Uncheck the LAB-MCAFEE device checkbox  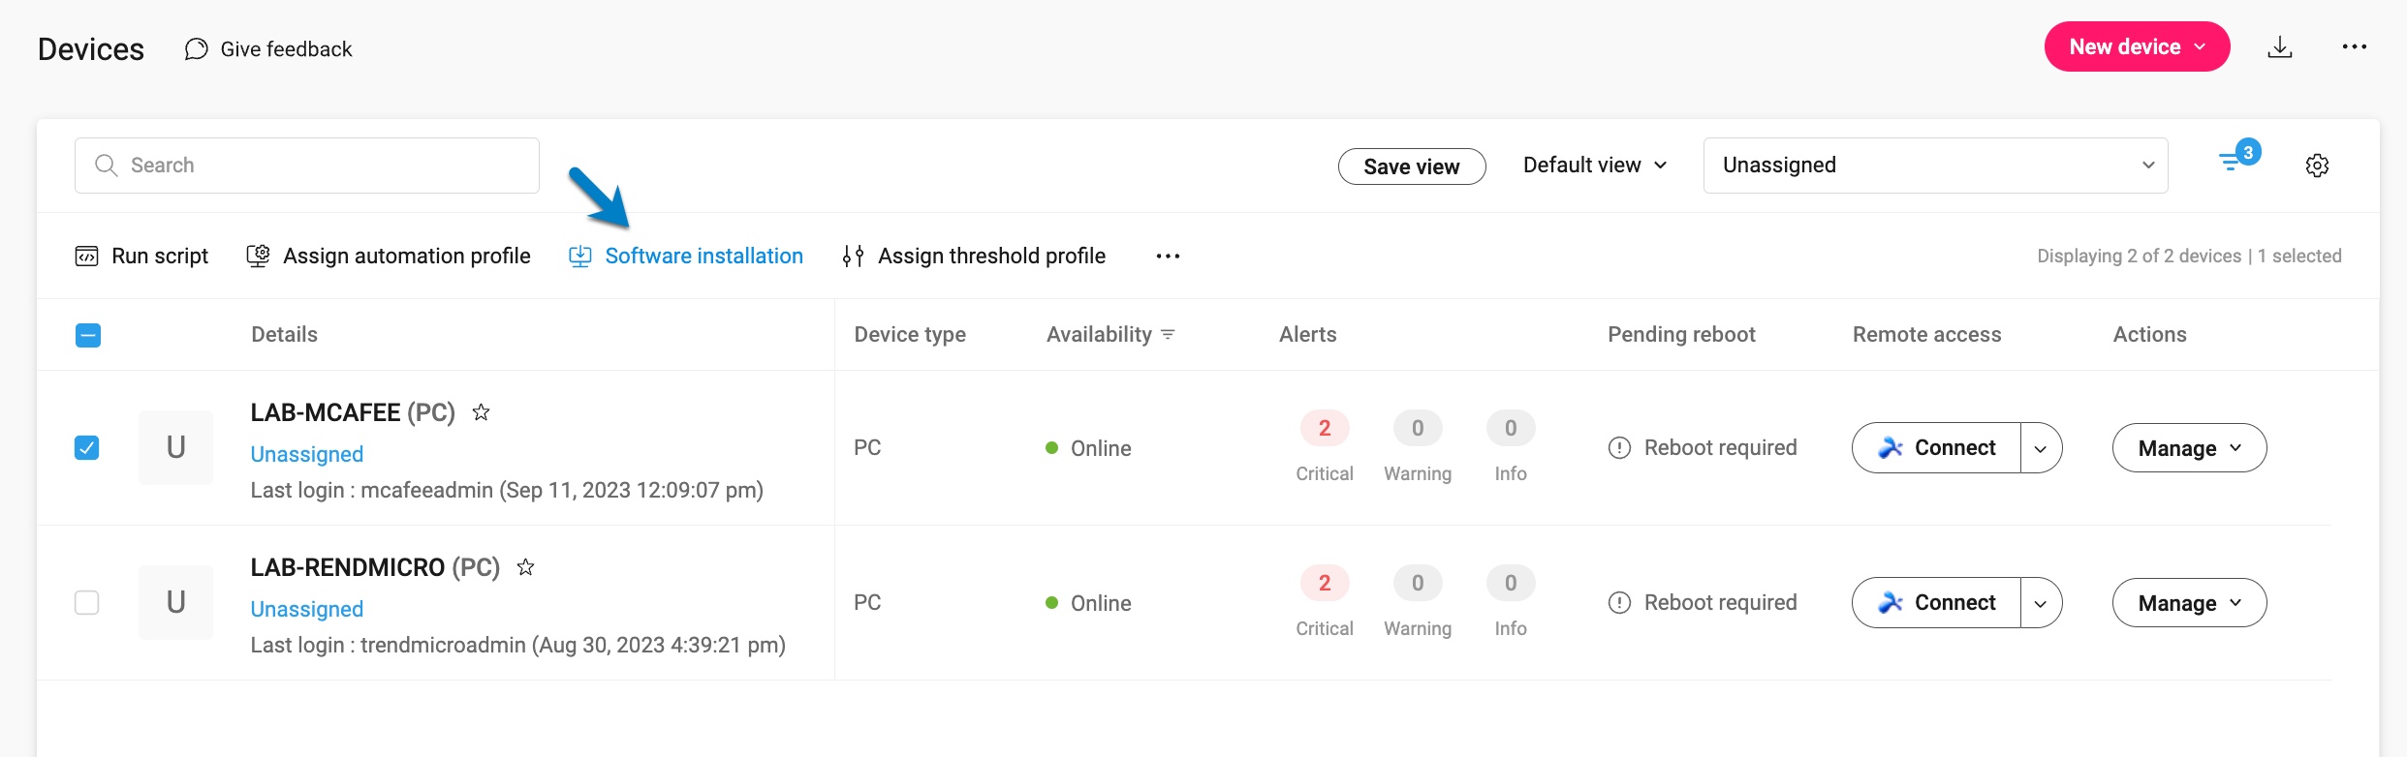click(87, 447)
